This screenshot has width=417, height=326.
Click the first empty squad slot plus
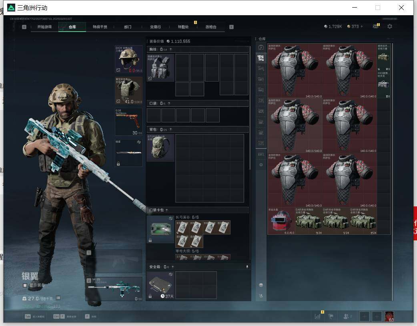tap(364, 316)
